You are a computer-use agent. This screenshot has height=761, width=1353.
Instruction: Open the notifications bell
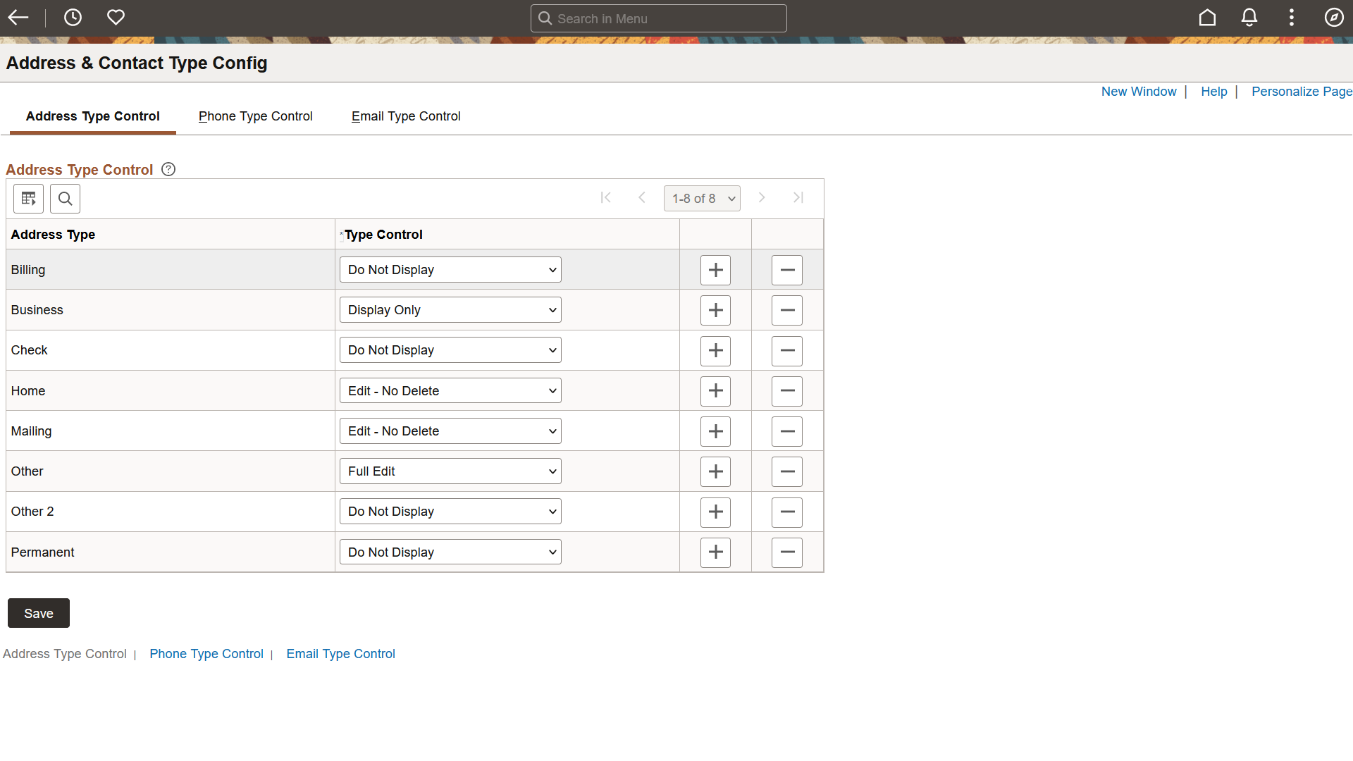(1249, 18)
